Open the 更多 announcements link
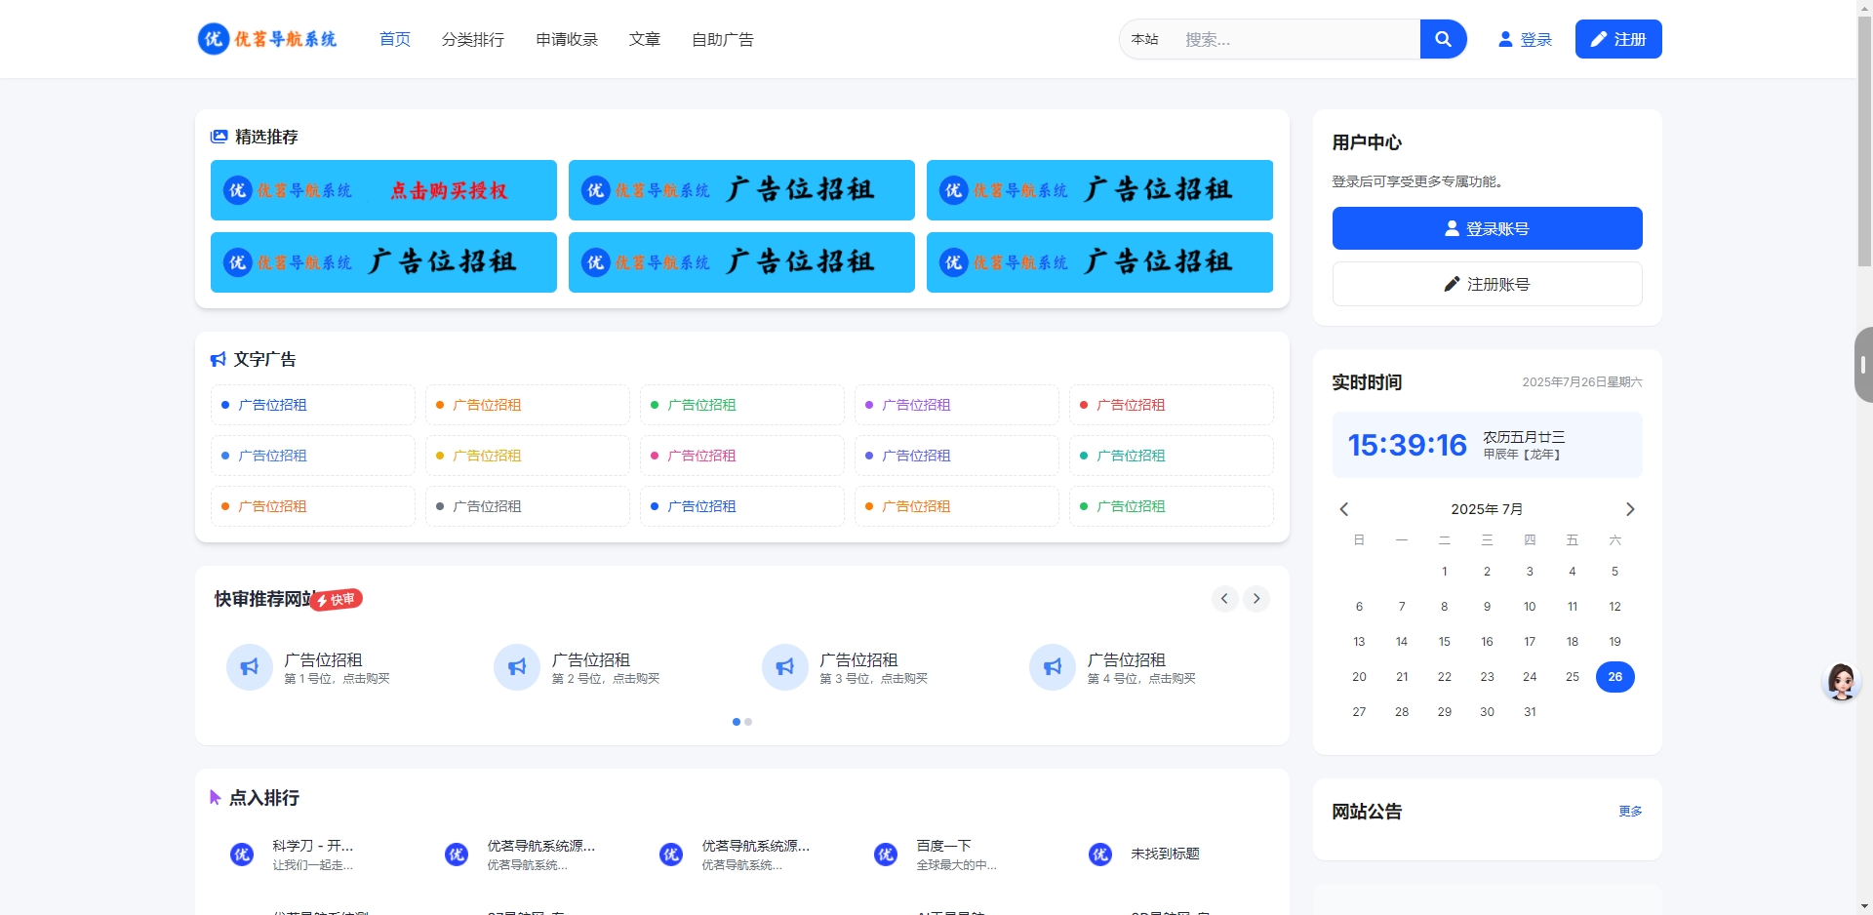Screen dimensions: 1873x915 tap(1629, 811)
